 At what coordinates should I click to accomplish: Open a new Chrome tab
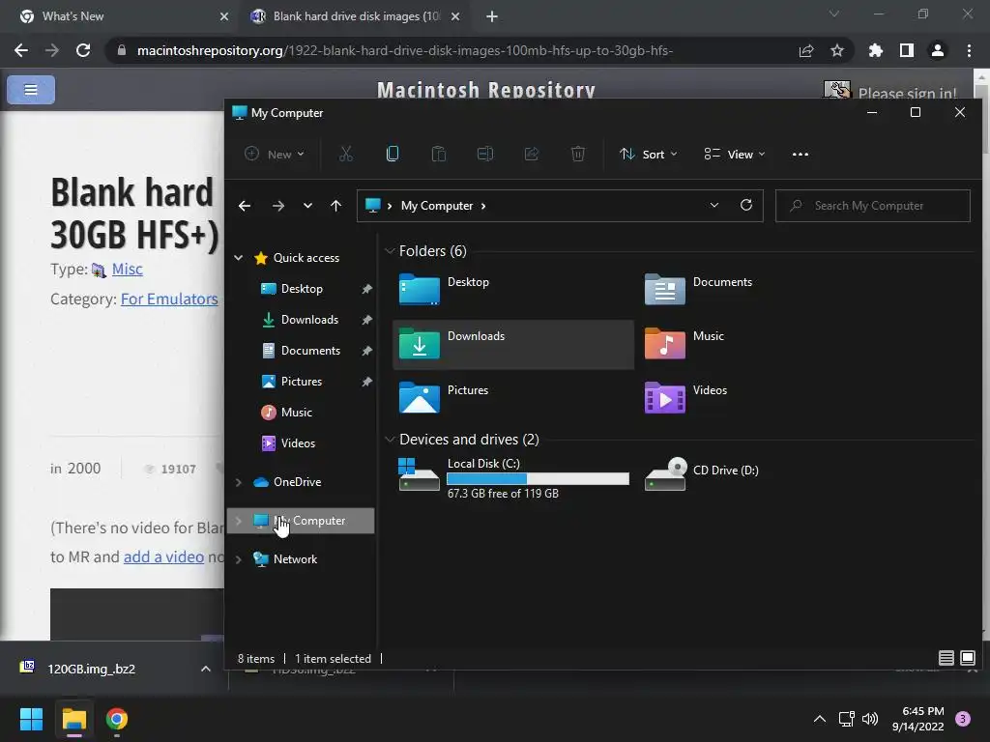click(492, 16)
